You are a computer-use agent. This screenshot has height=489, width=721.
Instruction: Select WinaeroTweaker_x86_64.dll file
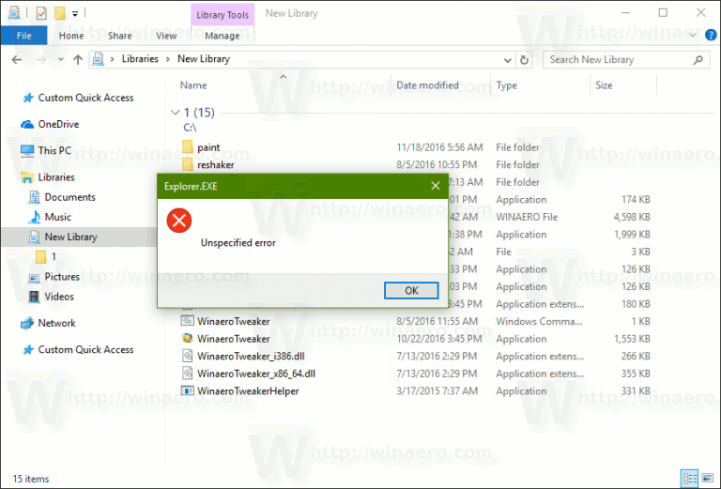[256, 374]
